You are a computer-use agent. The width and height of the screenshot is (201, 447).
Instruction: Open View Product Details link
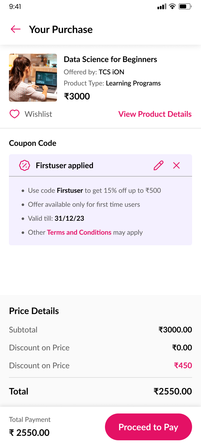[x=155, y=114]
